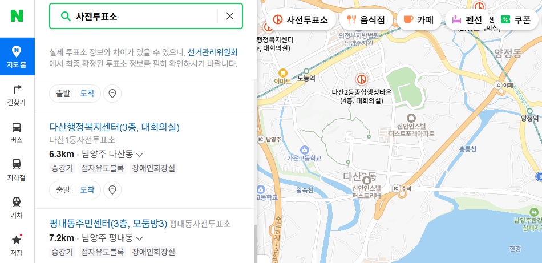542x263 pixels.
Task: Click 출발 under 다산행정복지센터
Action: 63,190
